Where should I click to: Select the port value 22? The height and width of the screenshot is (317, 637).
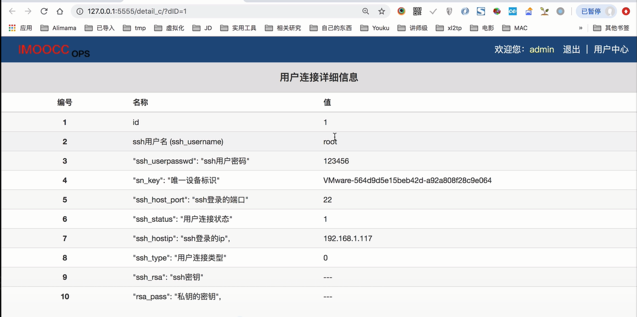pos(328,200)
